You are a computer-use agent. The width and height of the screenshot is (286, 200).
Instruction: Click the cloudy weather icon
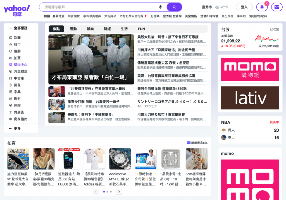(x=217, y=7)
